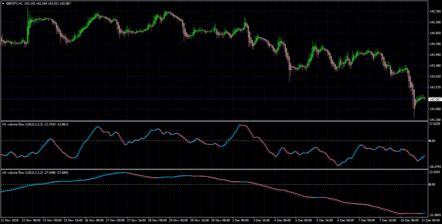
Task: Click the 0.00 level in H1 indicator
Action: coord(432,141)
